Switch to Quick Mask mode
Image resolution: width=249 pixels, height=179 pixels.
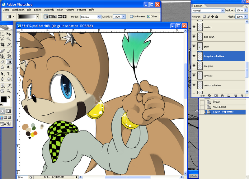pyautogui.click(x=8, y=111)
